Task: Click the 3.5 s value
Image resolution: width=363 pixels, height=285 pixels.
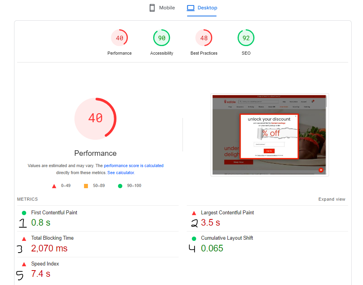Action: tap(211, 223)
